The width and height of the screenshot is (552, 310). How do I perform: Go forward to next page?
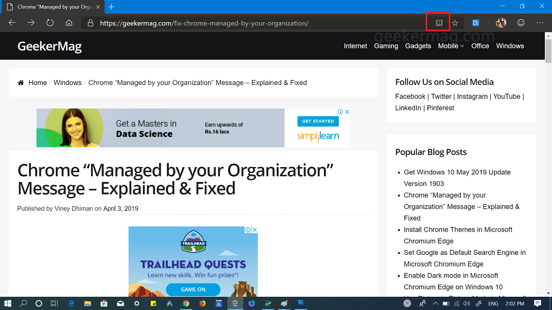tap(31, 23)
